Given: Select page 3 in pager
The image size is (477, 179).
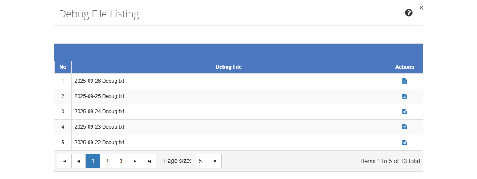Looking at the screenshot, I should [121, 161].
